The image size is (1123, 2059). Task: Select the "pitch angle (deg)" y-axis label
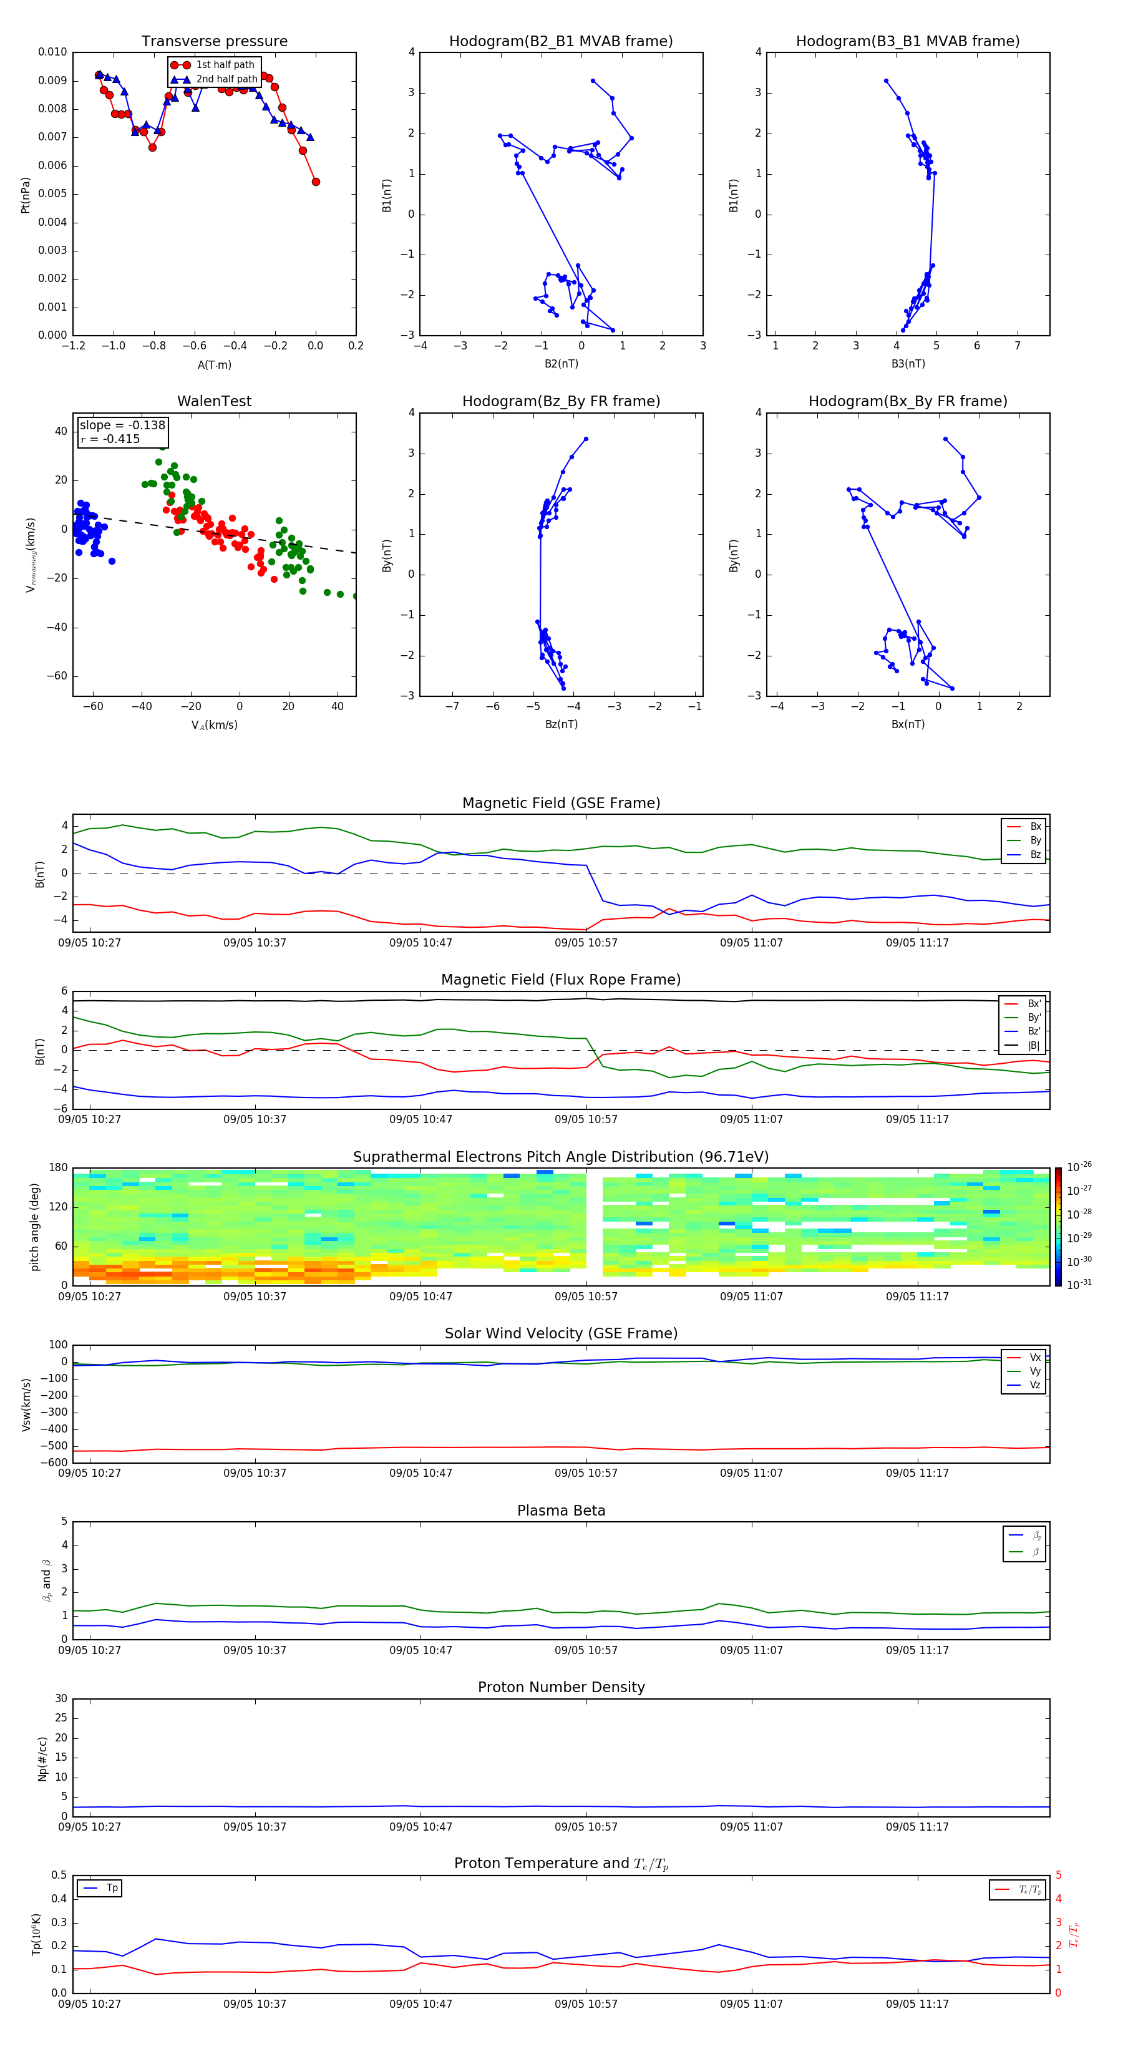tap(34, 1226)
